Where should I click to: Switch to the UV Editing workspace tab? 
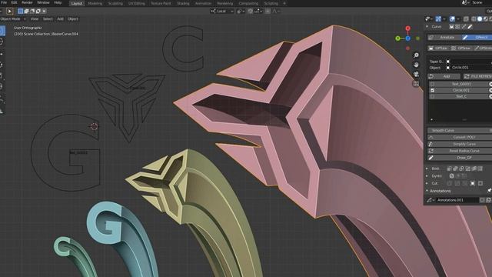137,3
